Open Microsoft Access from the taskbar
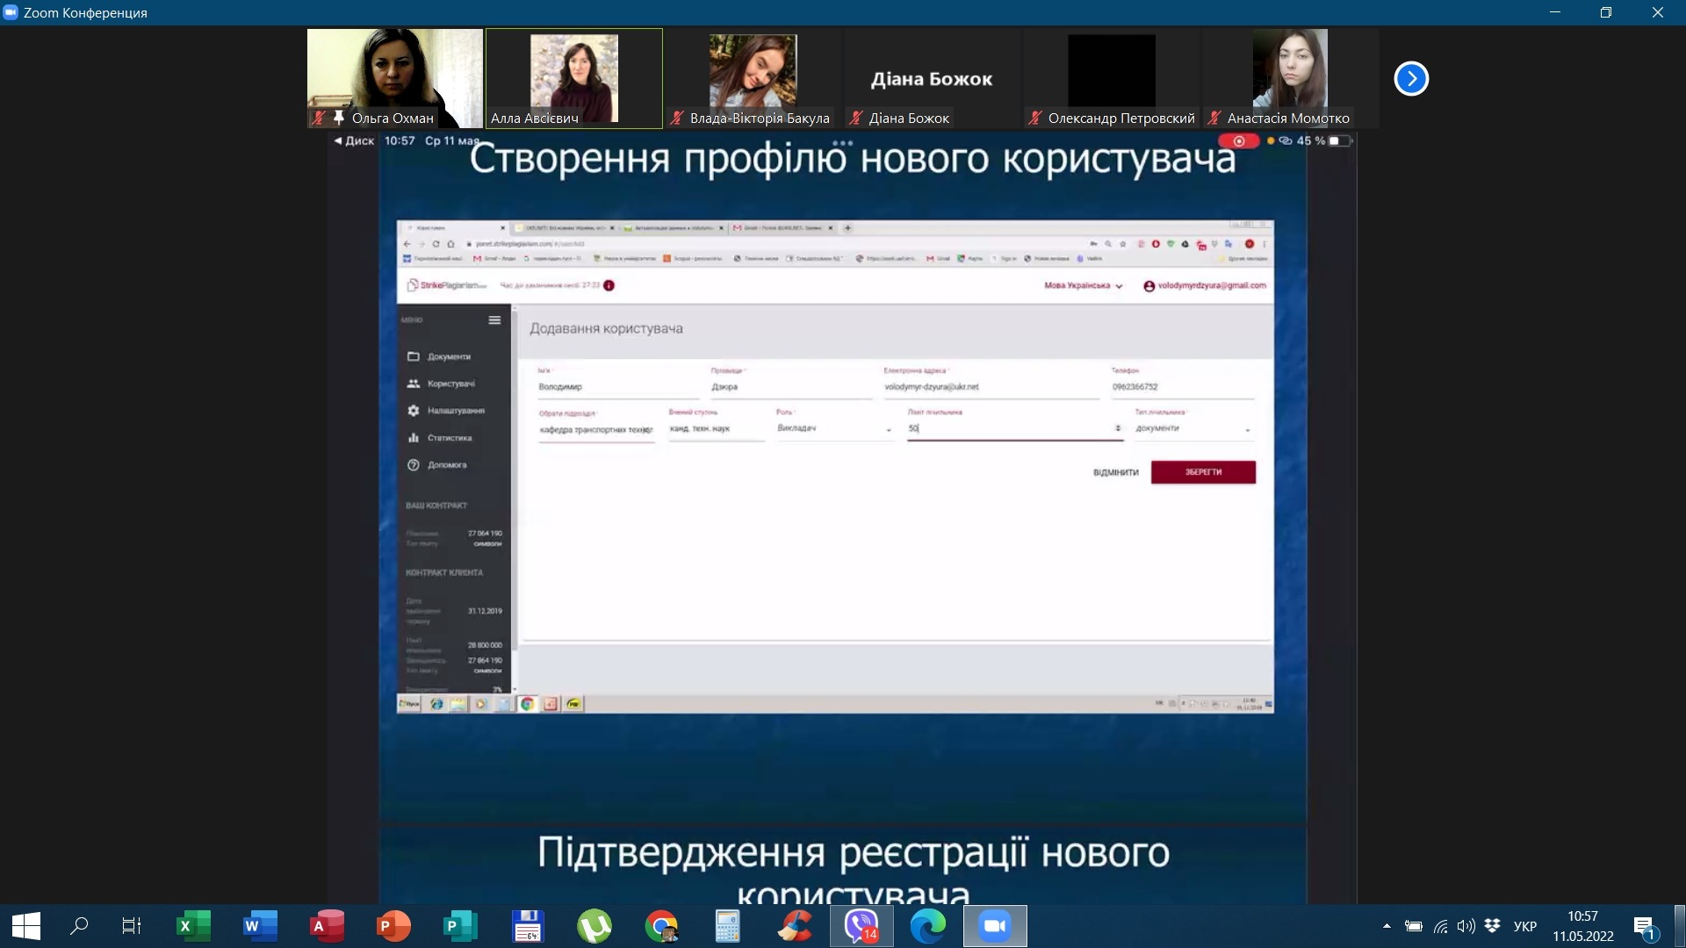The image size is (1686, 948). 326,926
